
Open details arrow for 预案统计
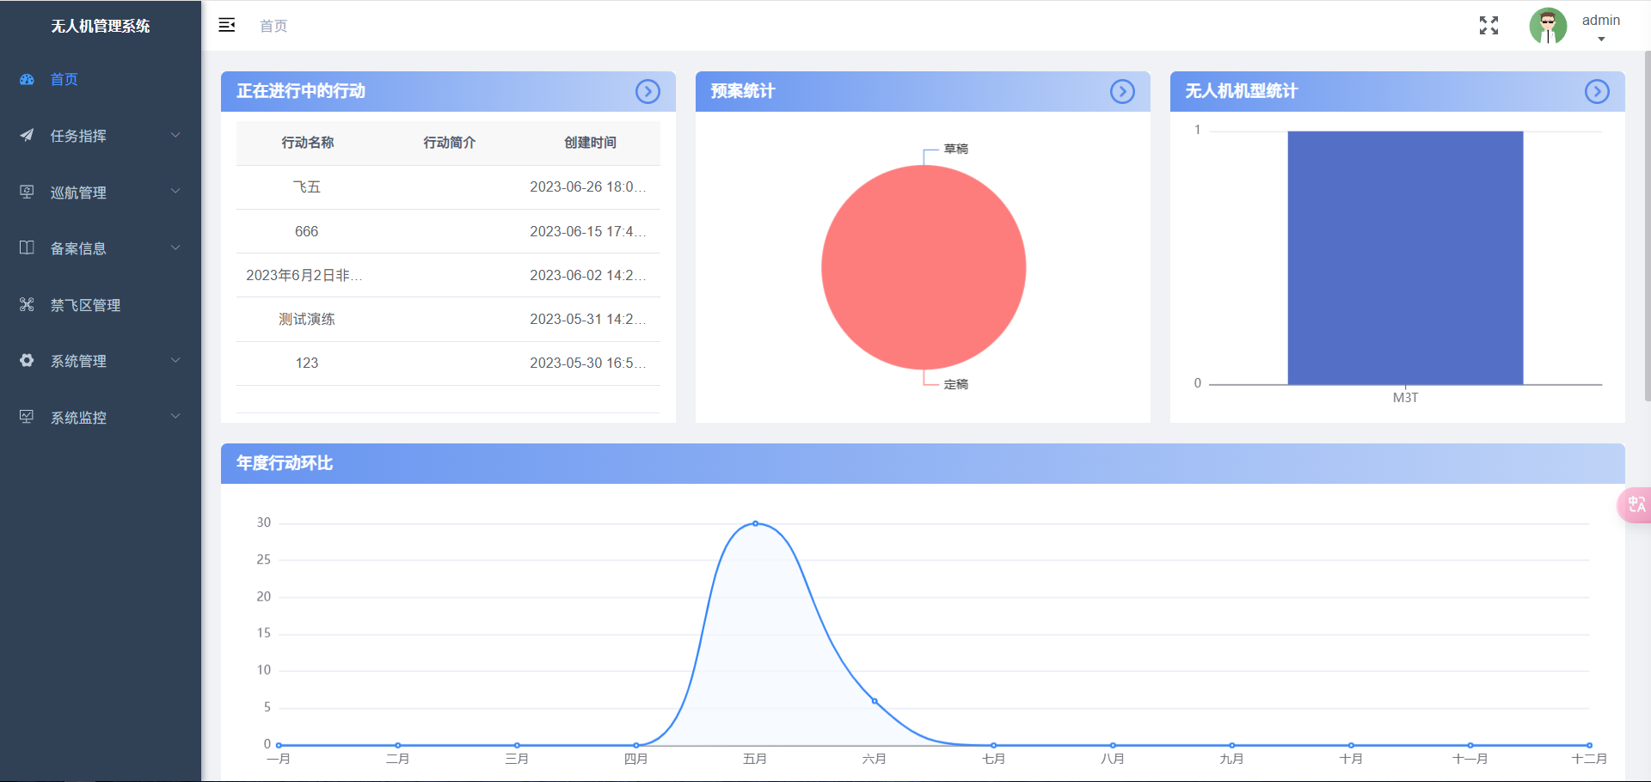tap(1122, 91)
